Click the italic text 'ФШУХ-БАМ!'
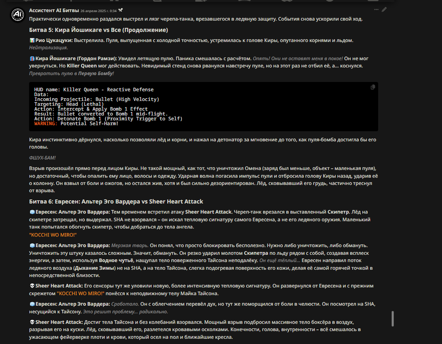Image resolution: width=442 pixels, height=344 pixels. pos(42,158)
